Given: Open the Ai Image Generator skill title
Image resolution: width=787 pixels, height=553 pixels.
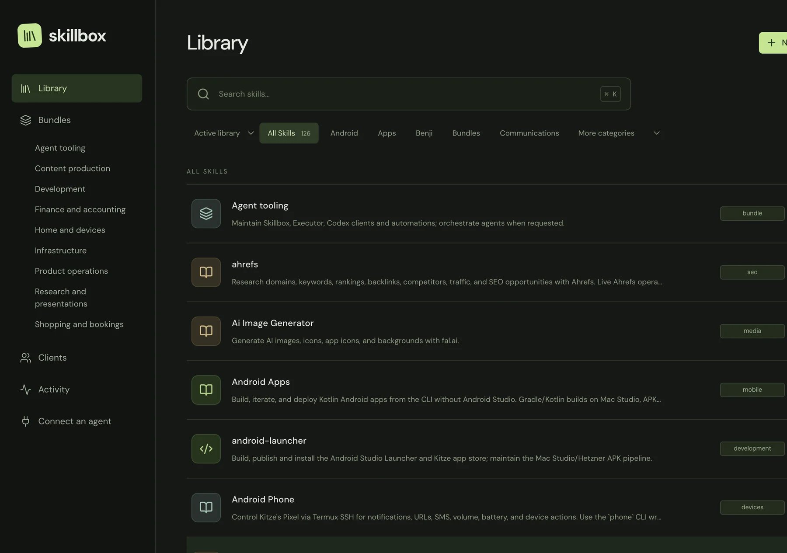Looking at the screenshot, I should pos(272,323).
